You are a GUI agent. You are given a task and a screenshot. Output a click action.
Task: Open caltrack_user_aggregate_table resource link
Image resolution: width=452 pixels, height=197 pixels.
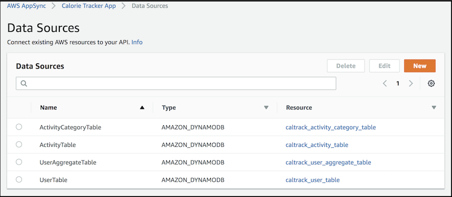(x=328, y=163)
